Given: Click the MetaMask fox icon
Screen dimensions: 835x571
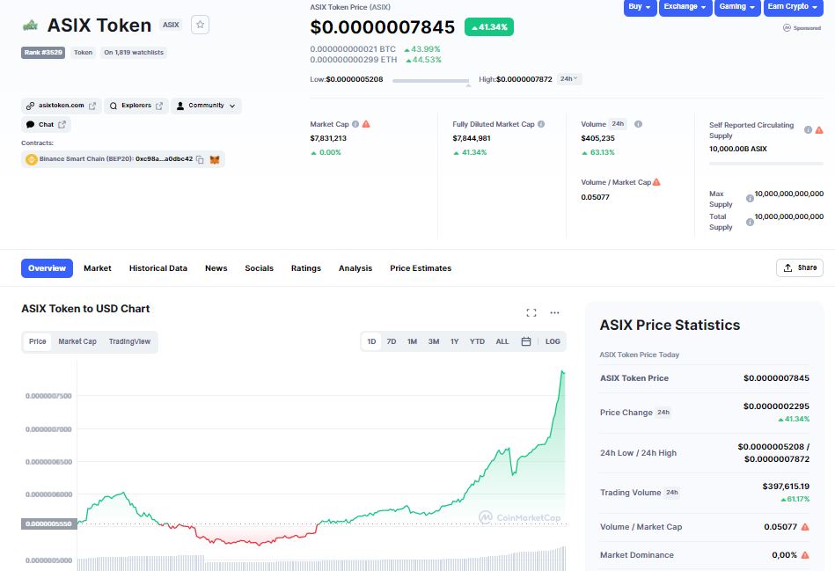Looking at the screenshot, I should tap(215, 159).
